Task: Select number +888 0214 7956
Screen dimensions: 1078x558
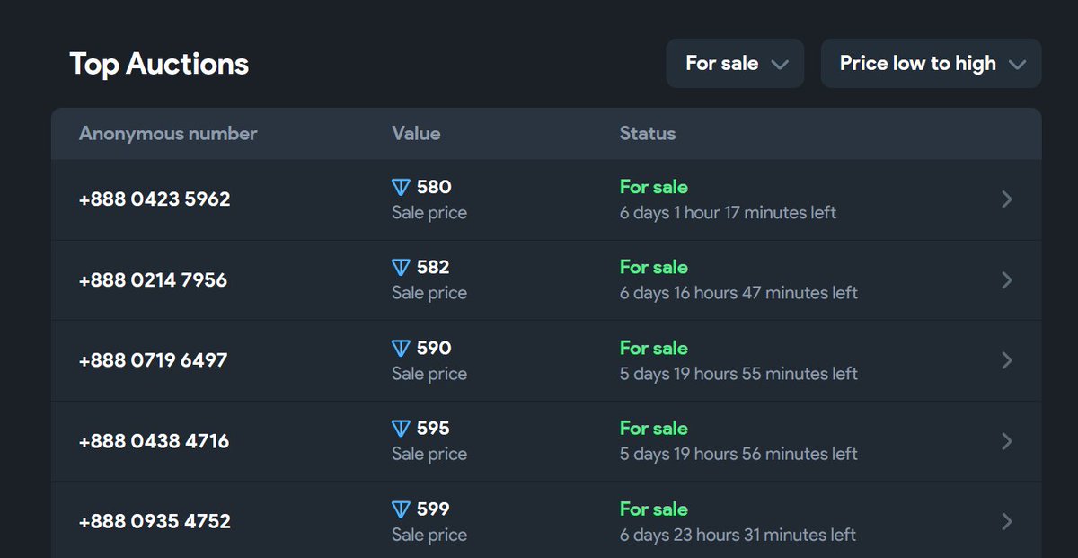Action: (x=153, y=280)
